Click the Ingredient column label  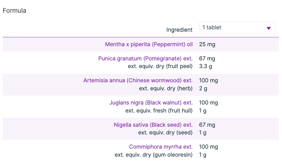(179, 30)
